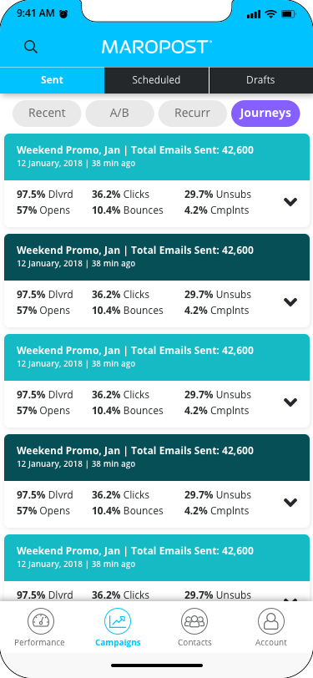Open the fifth Weekend Promo card header

coord(157,558)
